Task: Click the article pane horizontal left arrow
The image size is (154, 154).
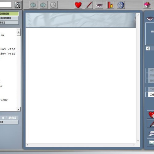Action: click(x=27, y=145)
